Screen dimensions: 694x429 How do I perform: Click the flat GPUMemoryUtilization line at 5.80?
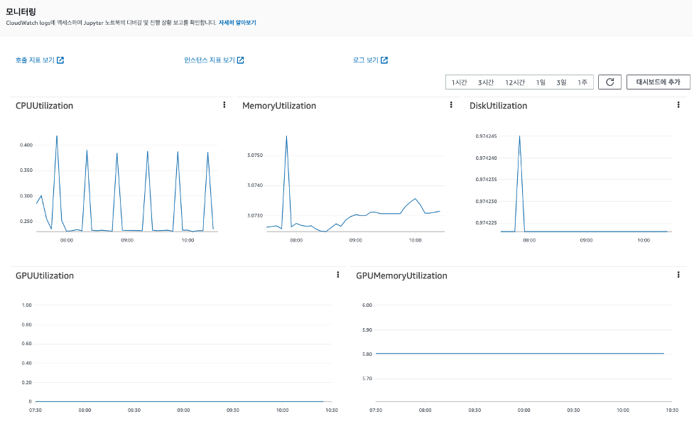(520, 353)
